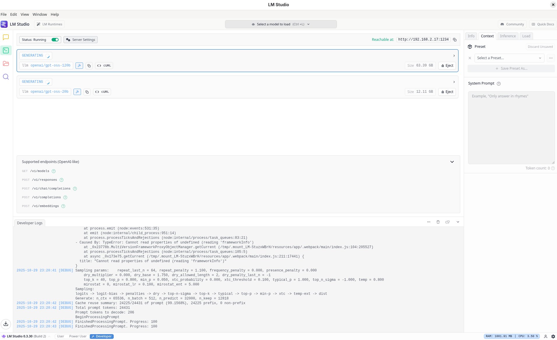Switch to Power User mode
The image size is (557, 340).
coord(78,336)
